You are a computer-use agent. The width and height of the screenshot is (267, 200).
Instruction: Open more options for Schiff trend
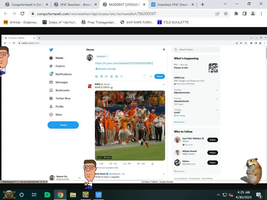click(x=217, y=110)
